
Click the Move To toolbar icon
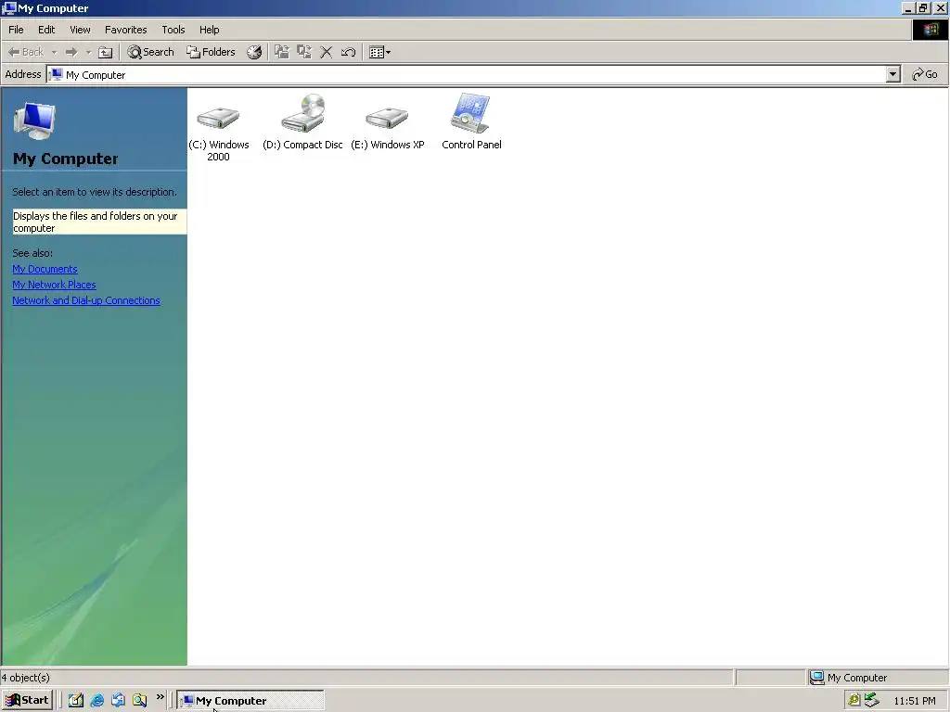coord(282,52)
